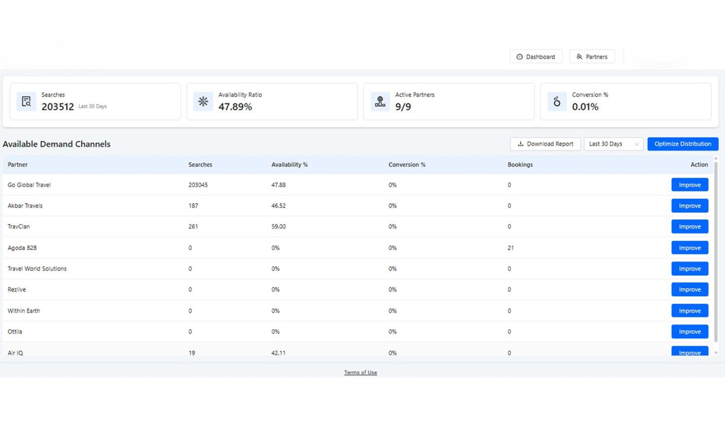Click the 42.11 availability value
The image size is (725, 424).
279,353
